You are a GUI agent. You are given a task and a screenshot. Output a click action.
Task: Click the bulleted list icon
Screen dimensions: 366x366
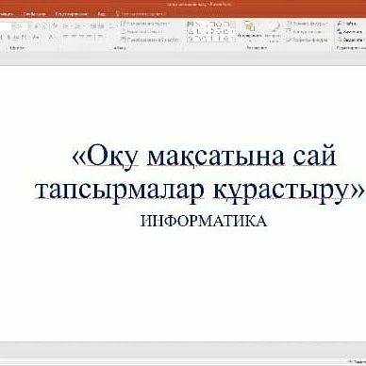[x=66, y=26]
